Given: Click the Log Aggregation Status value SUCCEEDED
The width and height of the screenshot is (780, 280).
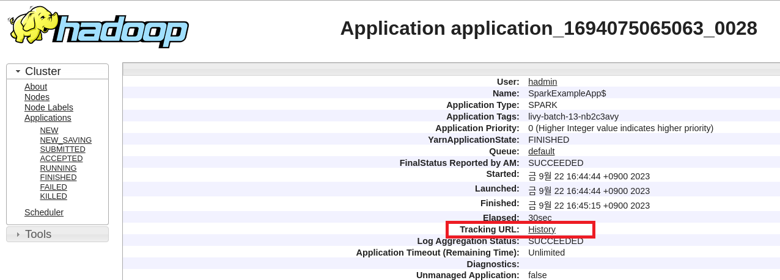Looking at the screenshot, I should pos(556,241).
